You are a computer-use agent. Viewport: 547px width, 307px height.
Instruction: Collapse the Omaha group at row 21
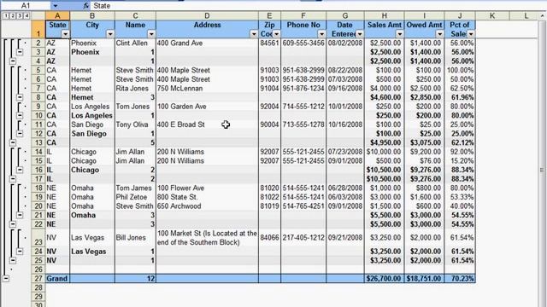point(20,215)
